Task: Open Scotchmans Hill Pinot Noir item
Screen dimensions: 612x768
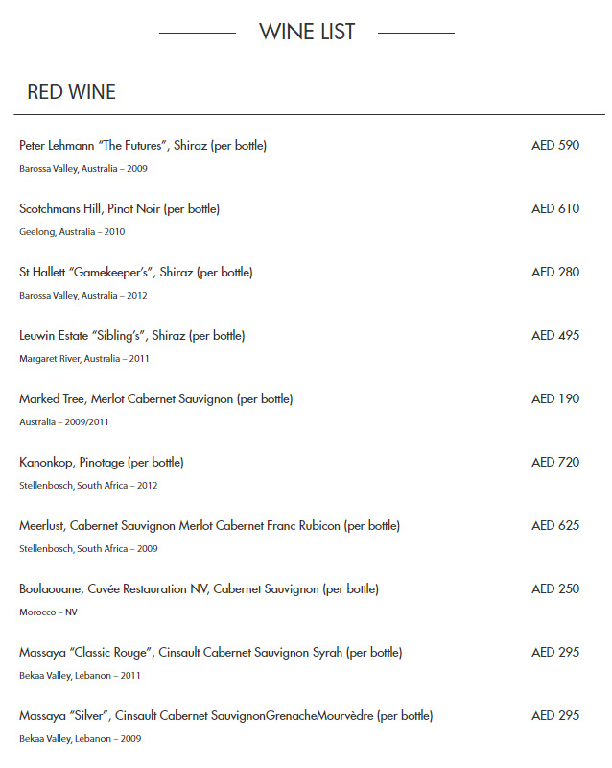Action: (x=120, y=209)
